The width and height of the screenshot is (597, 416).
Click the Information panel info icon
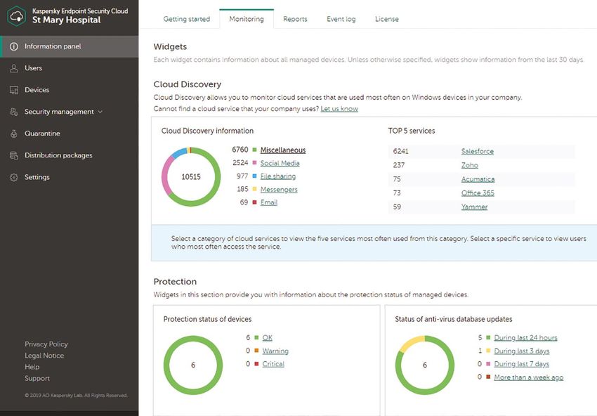tap(14, 46)
